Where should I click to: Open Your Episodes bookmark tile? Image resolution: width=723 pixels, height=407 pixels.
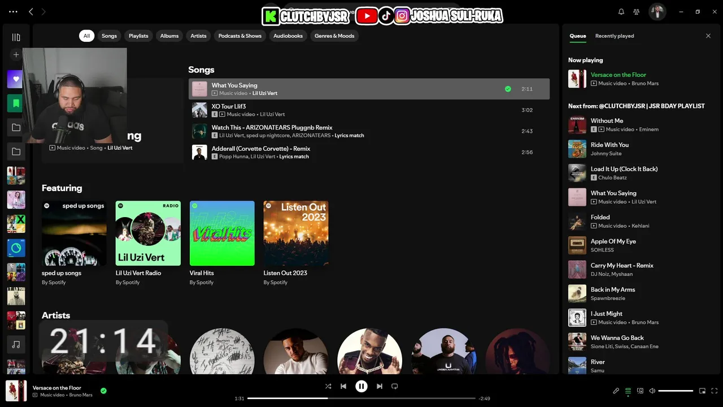(16, 103)
